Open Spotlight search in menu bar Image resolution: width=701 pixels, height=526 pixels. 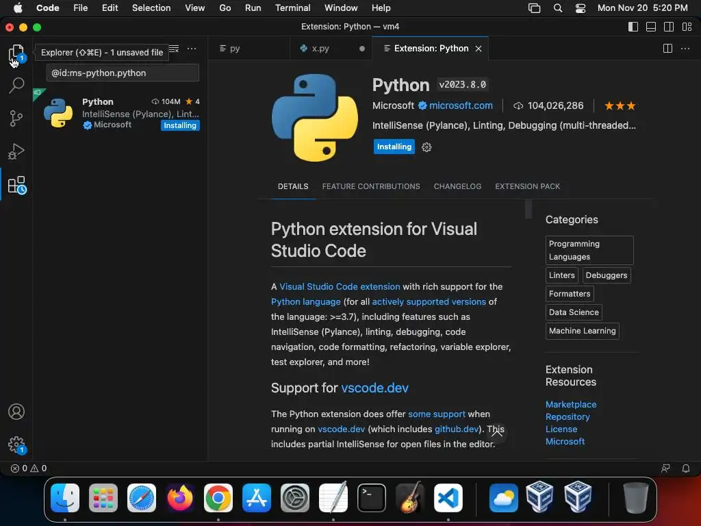pos(557,8)
